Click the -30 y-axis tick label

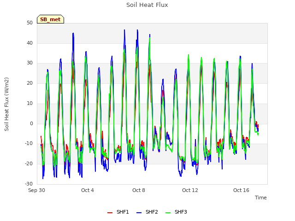29,184
